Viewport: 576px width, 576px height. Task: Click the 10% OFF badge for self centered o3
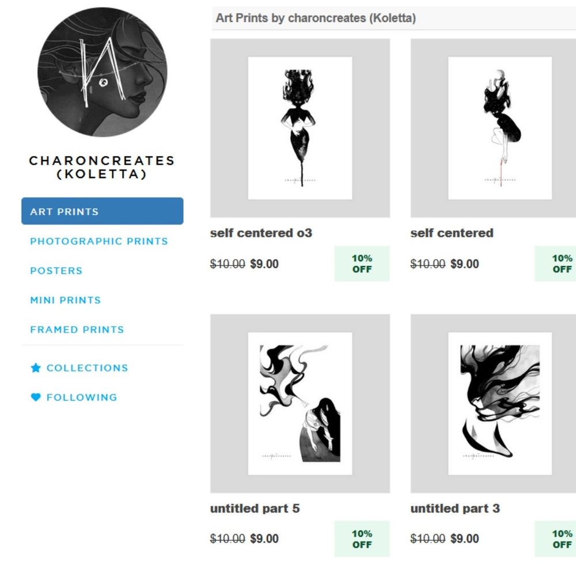coord(362,264)
